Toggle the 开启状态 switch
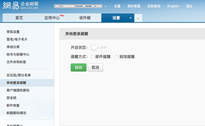205x126 pixels. [x=100, y=48]
